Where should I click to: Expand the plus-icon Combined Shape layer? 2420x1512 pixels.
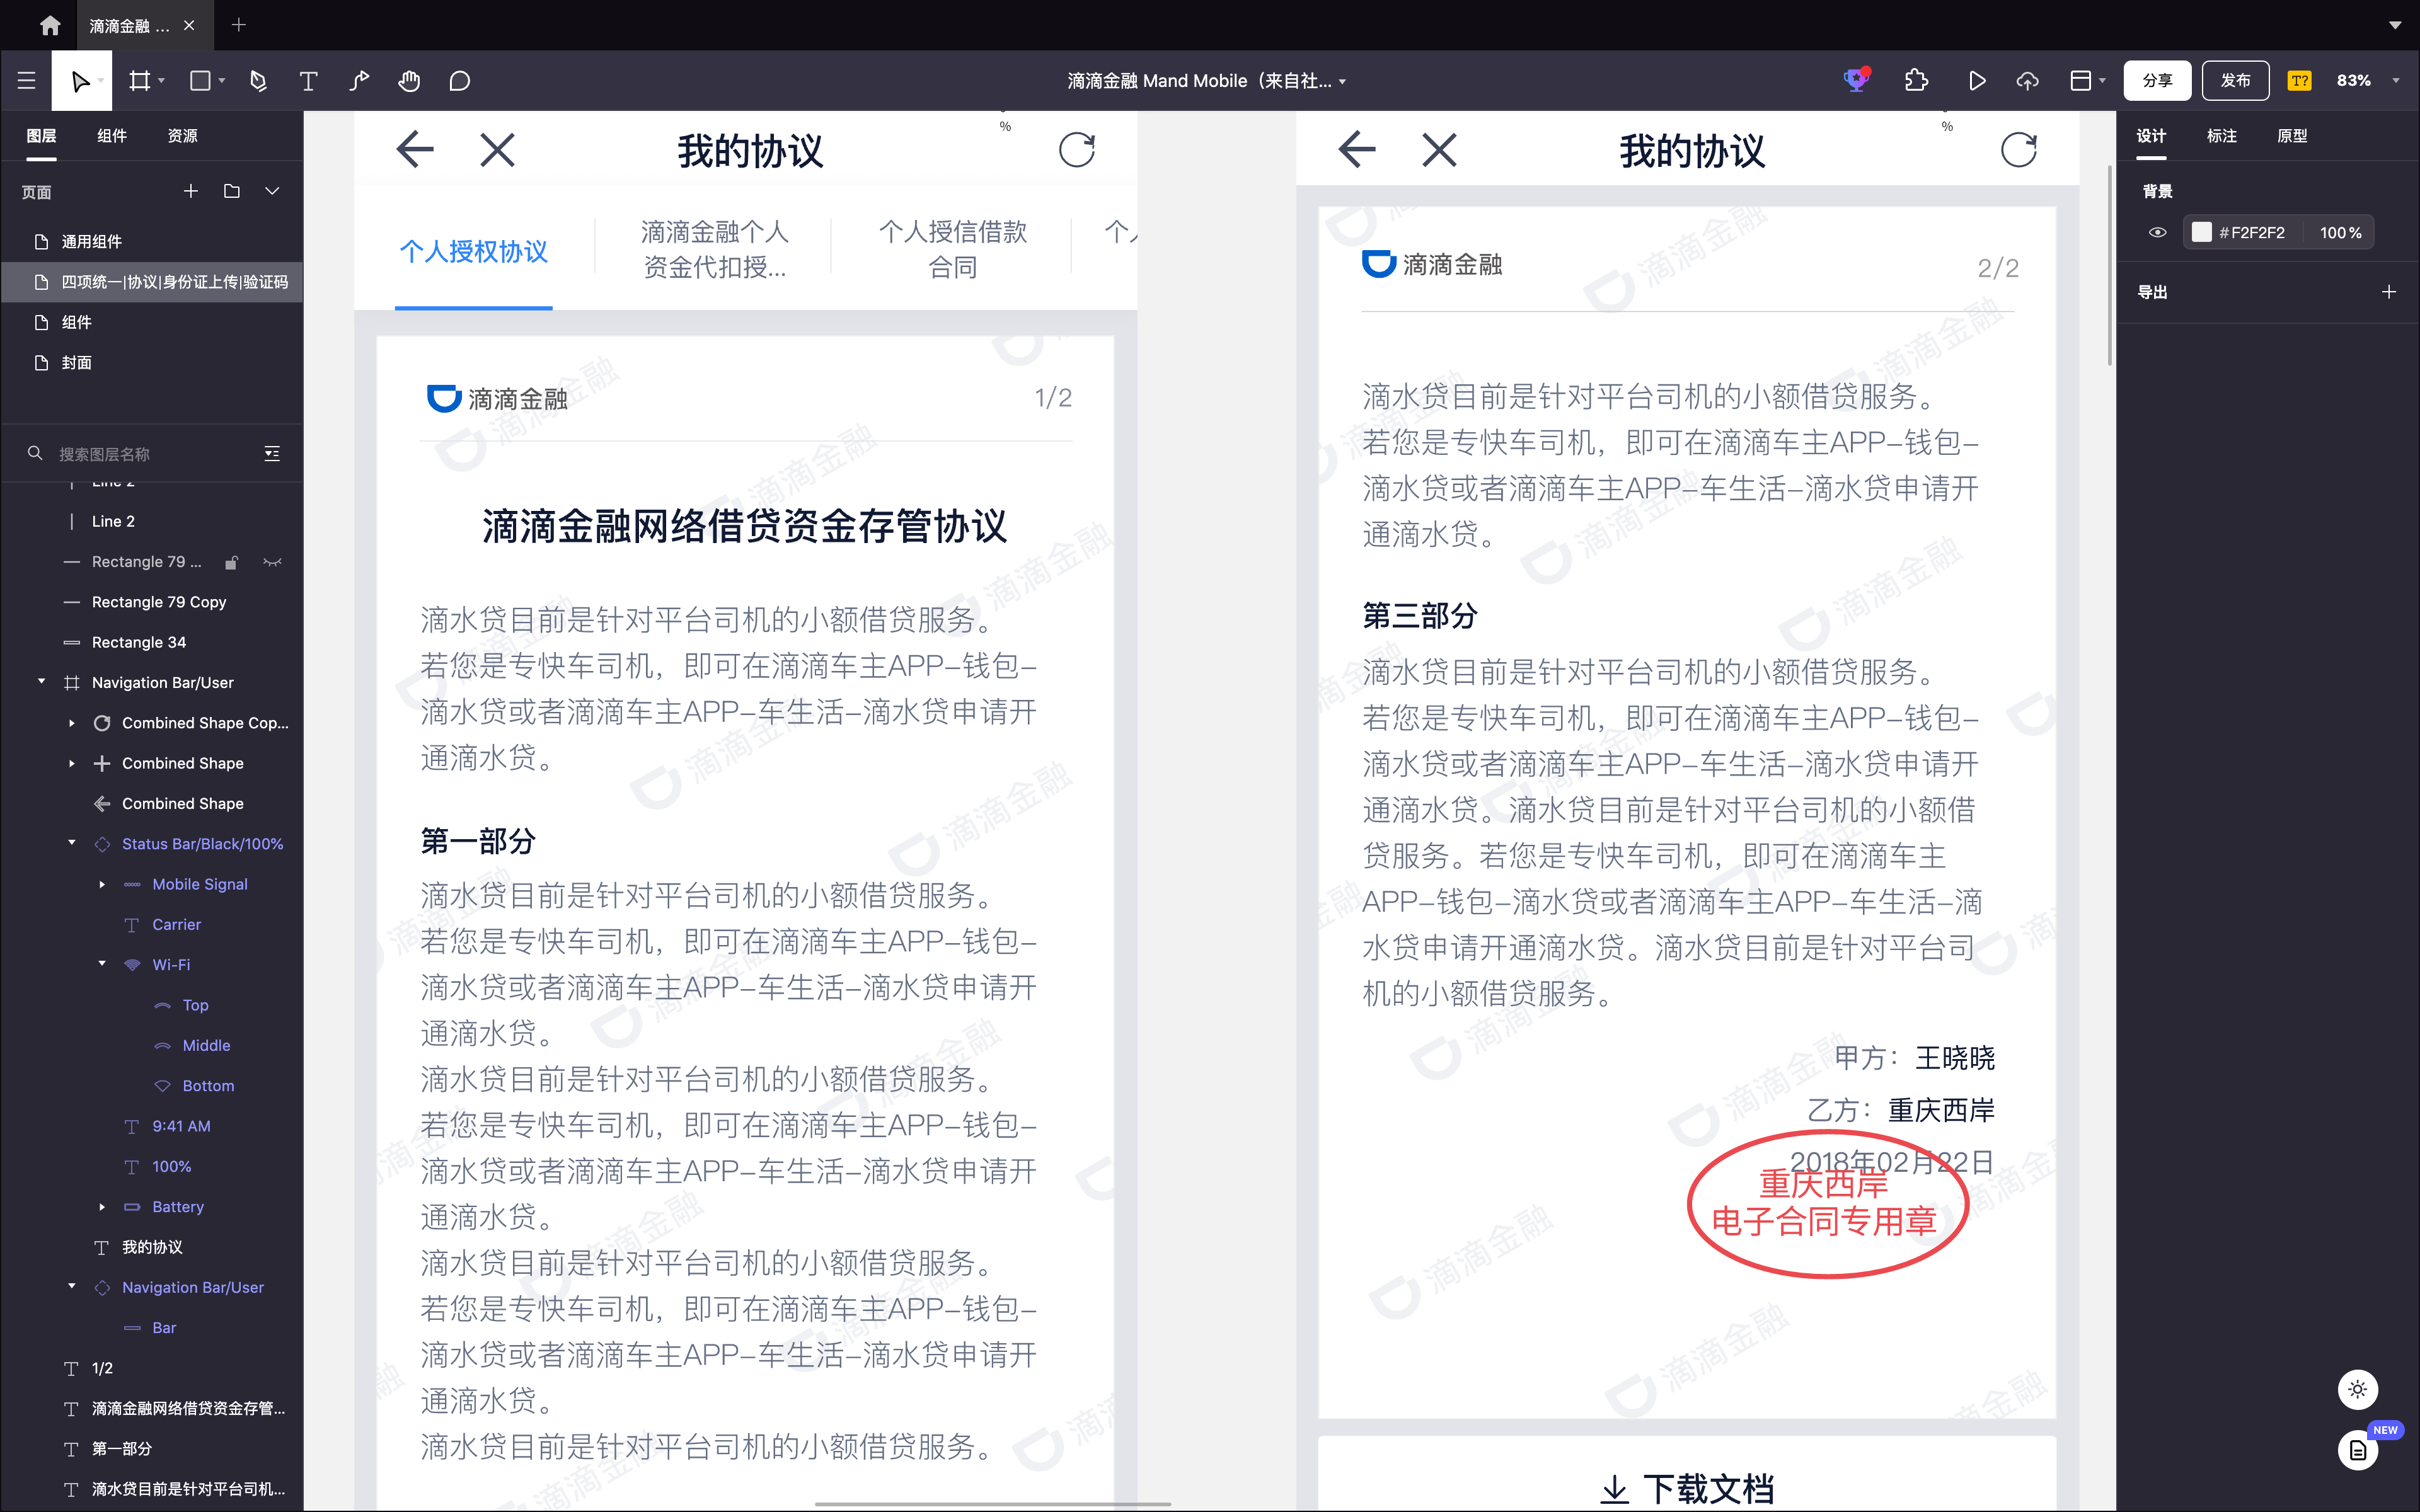[72, 763]
